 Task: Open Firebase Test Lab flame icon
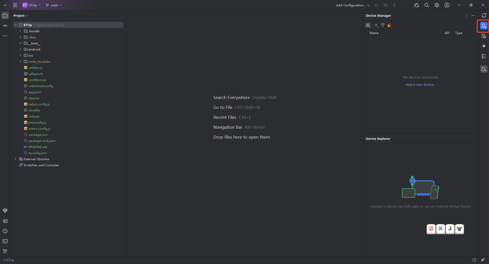389,25
